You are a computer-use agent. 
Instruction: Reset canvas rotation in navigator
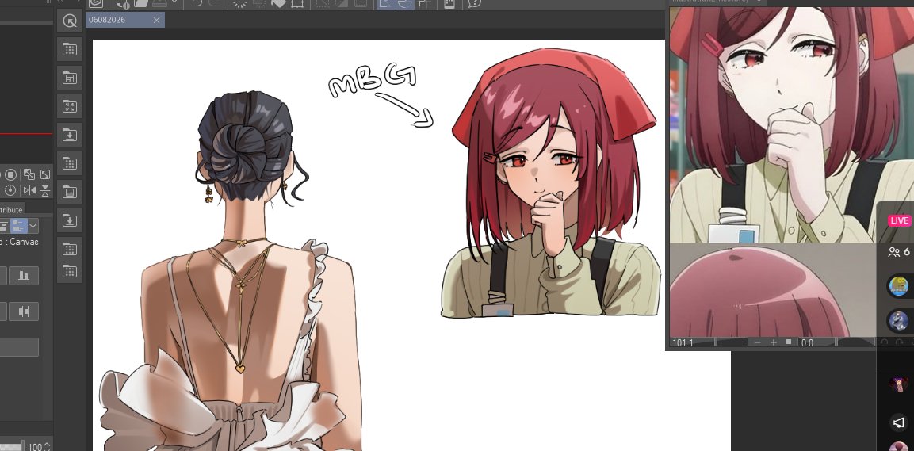(10, 190)
